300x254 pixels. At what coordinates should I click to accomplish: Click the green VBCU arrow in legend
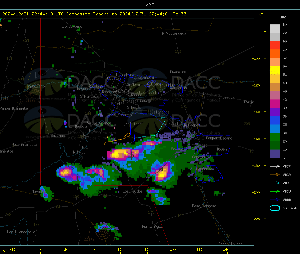[275, 191]
